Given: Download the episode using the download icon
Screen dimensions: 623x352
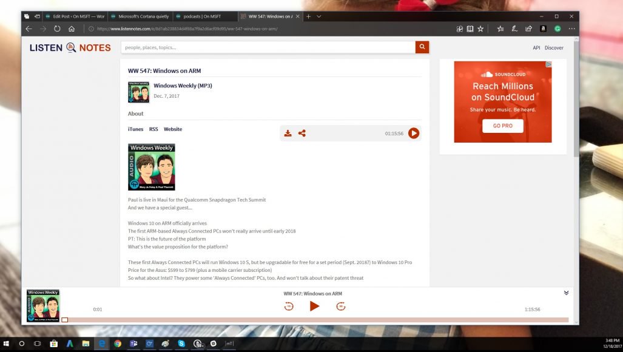Looking at the screenshot, I should pyautogui.click(x=288, y=134).
